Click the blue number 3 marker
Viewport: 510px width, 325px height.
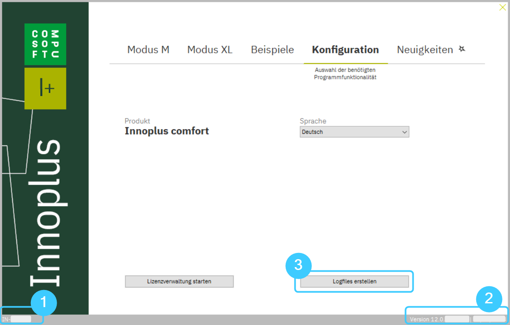click(x=298, y=266)
